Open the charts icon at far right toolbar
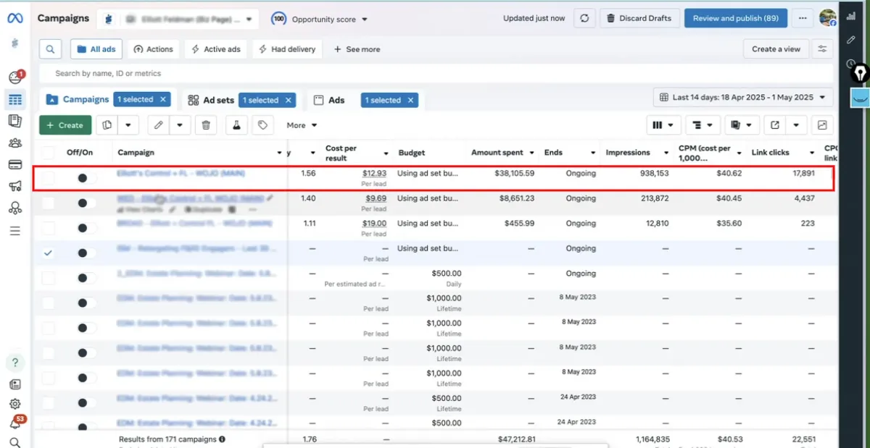The image size is (870, 448). [x=822, y=125]
